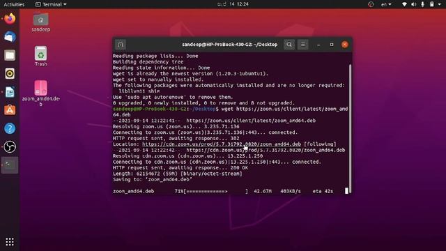Image resolution: width=446 pixels, height=251 pixels.
Task: Click the circular indicator icon in the top bar
Action: pyautogui.click(x=371, y=4)
